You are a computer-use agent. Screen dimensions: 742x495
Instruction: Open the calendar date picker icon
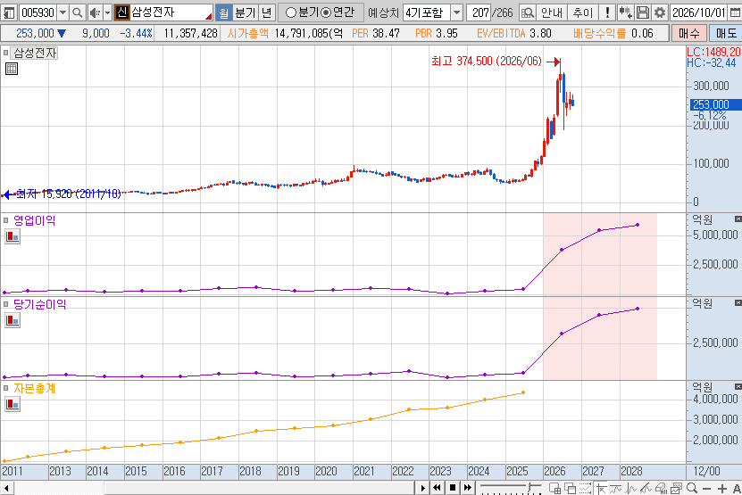click(735, 12)
